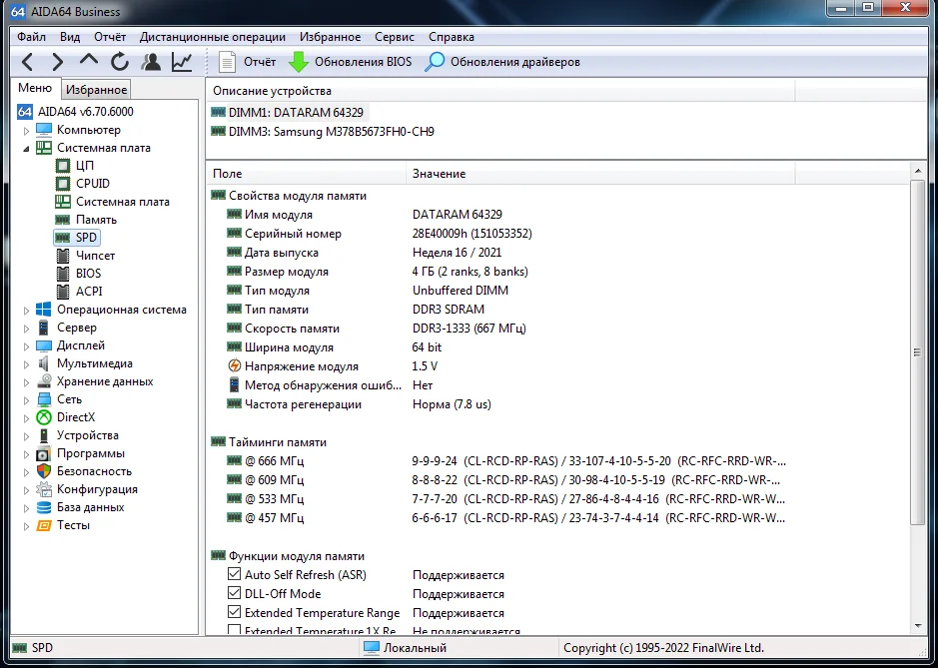Expand the Компьютер tree node arrow

pyautogui.click(x=26, y=131)
